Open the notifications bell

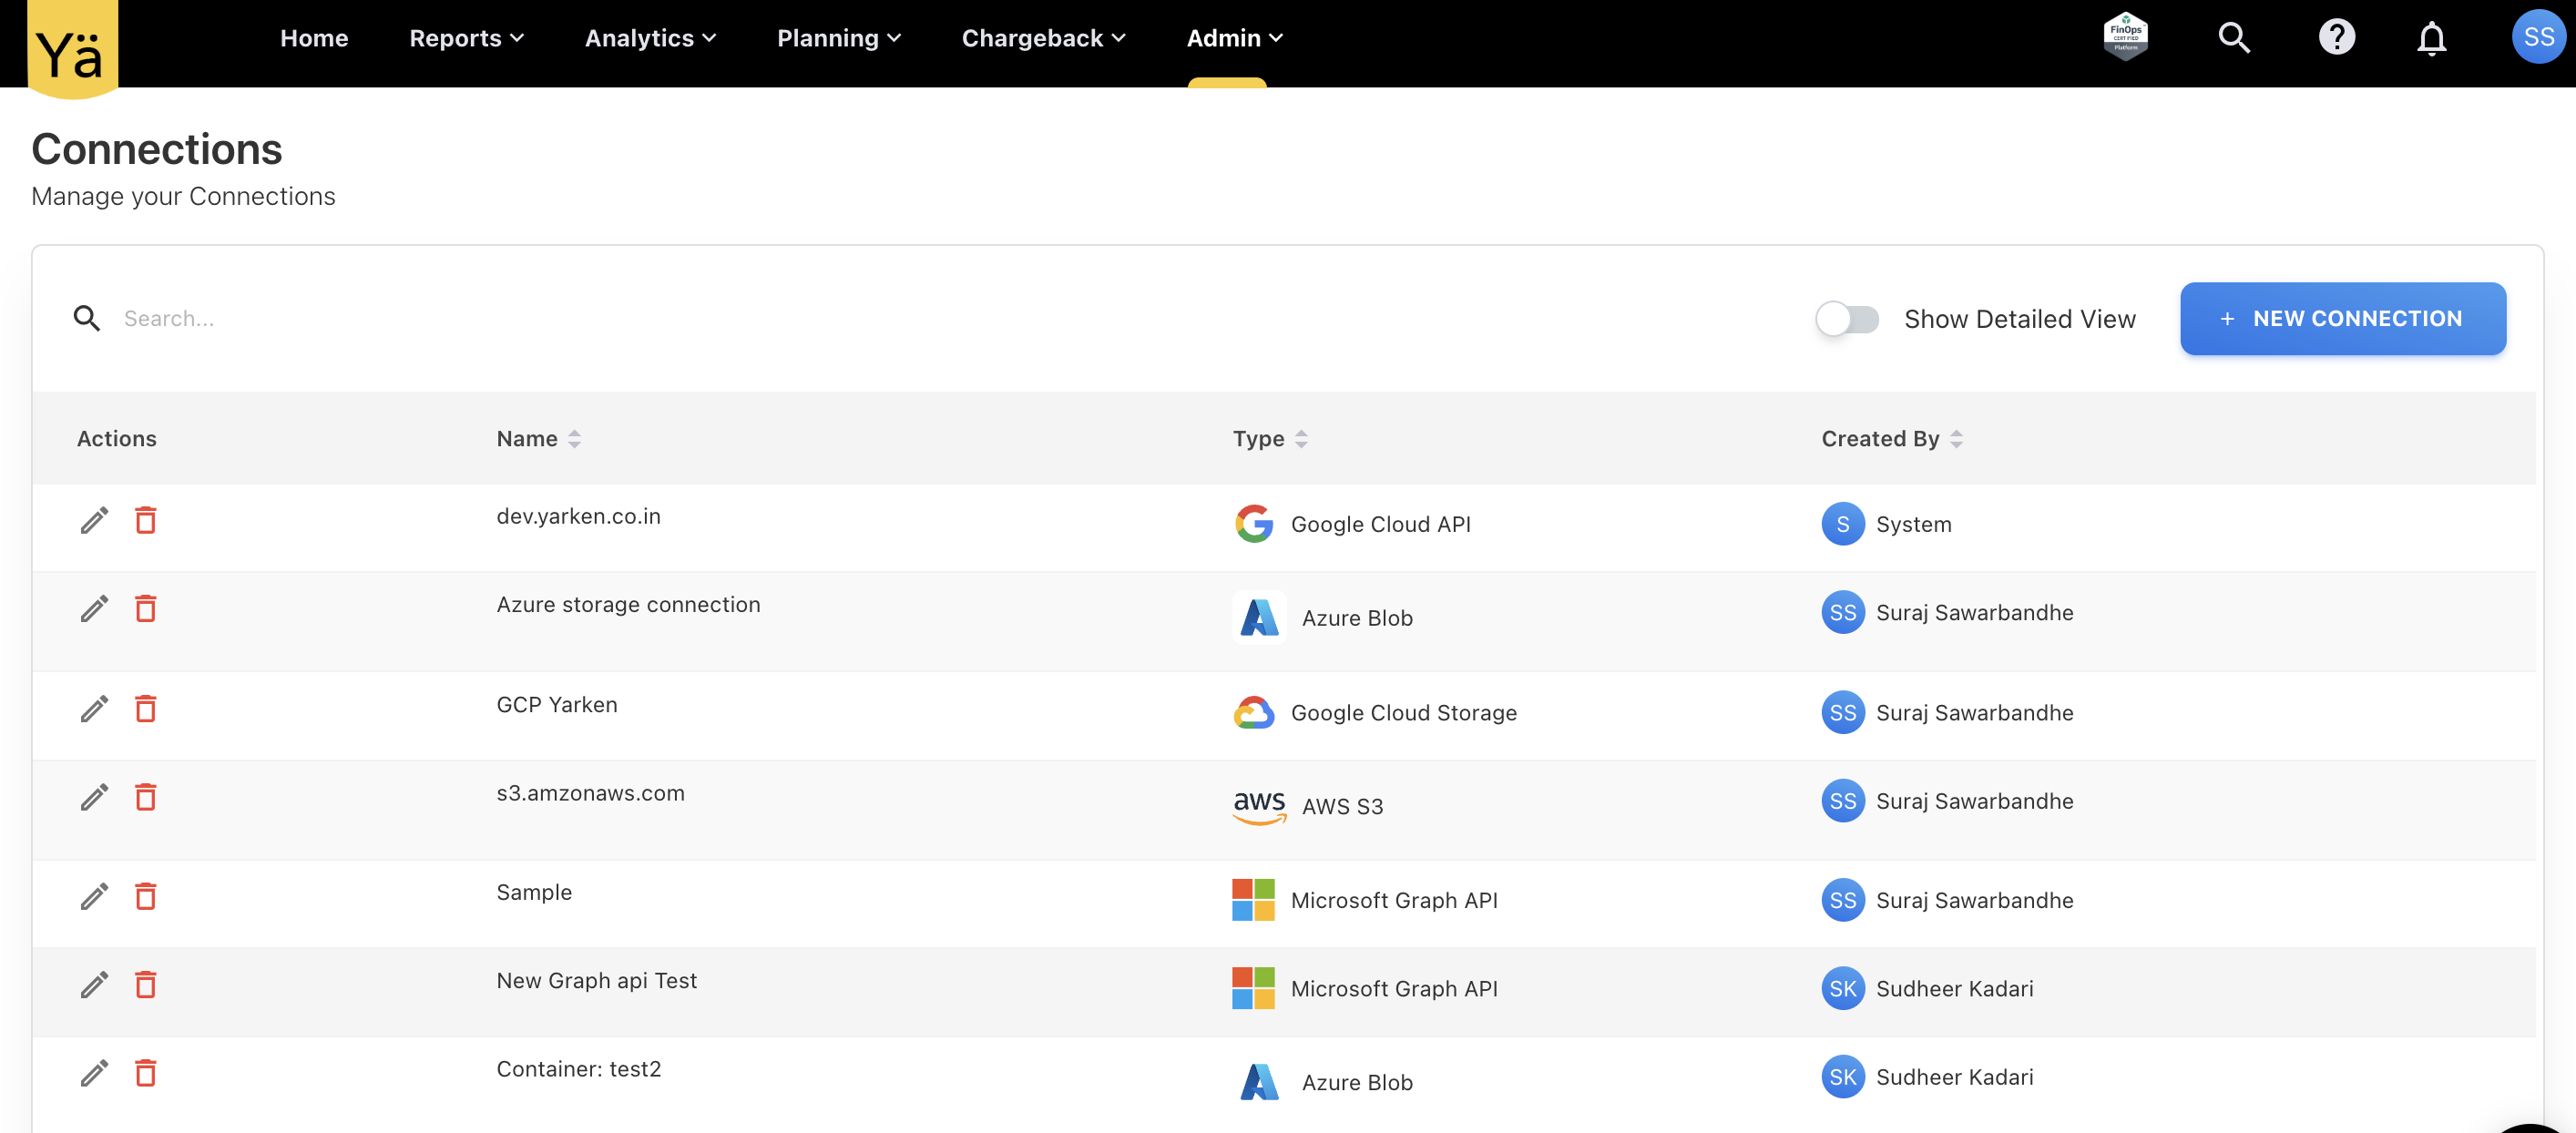(x=2431, y=38)
